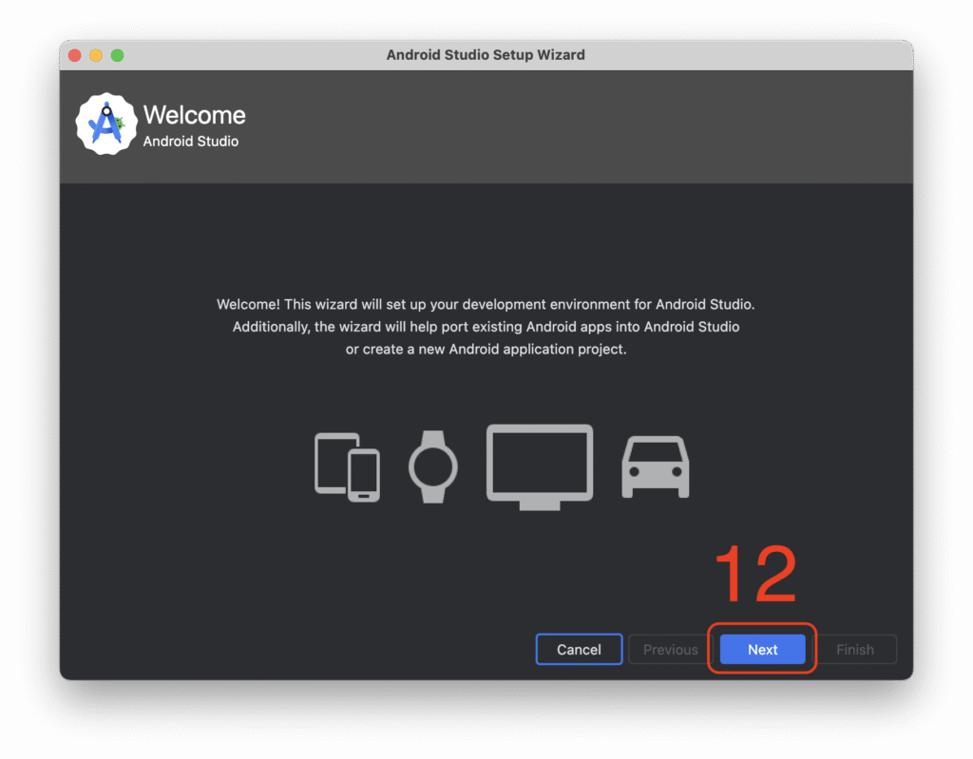Click the Cancel button
Viewport: 973px width, 759px height.
pyautogui.click(x=579, y=649)
